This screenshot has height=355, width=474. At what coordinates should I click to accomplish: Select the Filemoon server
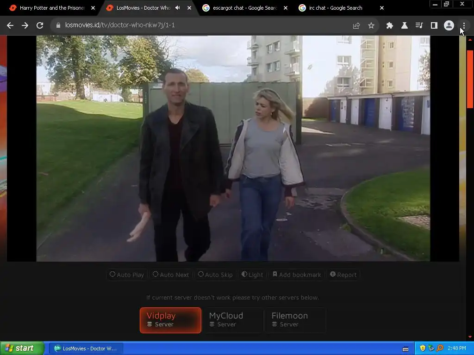tap(295, 320)
